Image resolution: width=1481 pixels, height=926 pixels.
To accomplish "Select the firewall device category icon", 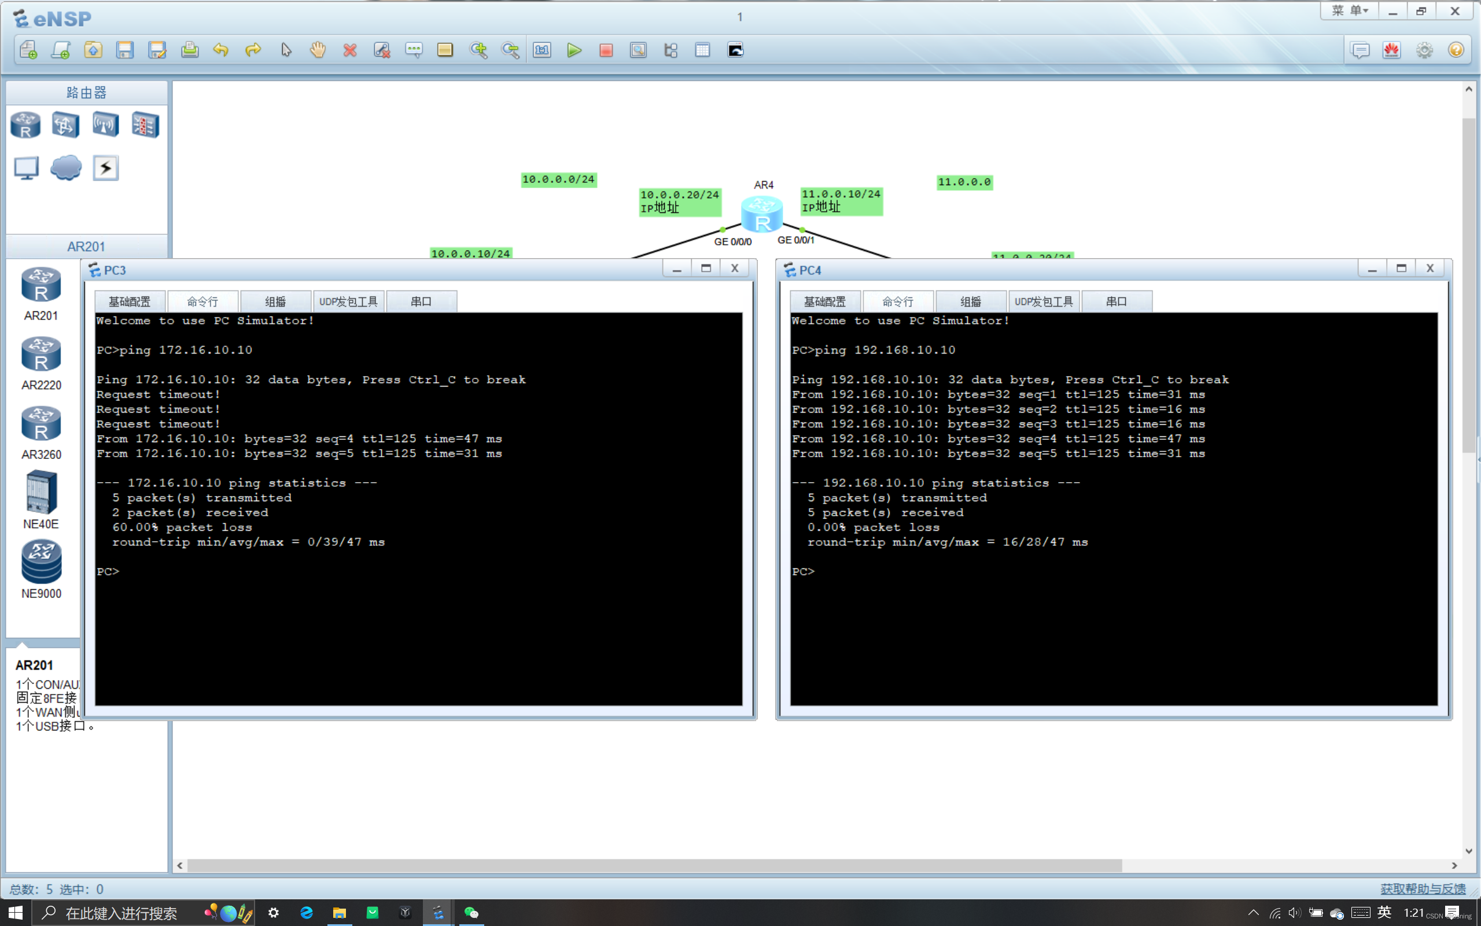I will point(146,125).
